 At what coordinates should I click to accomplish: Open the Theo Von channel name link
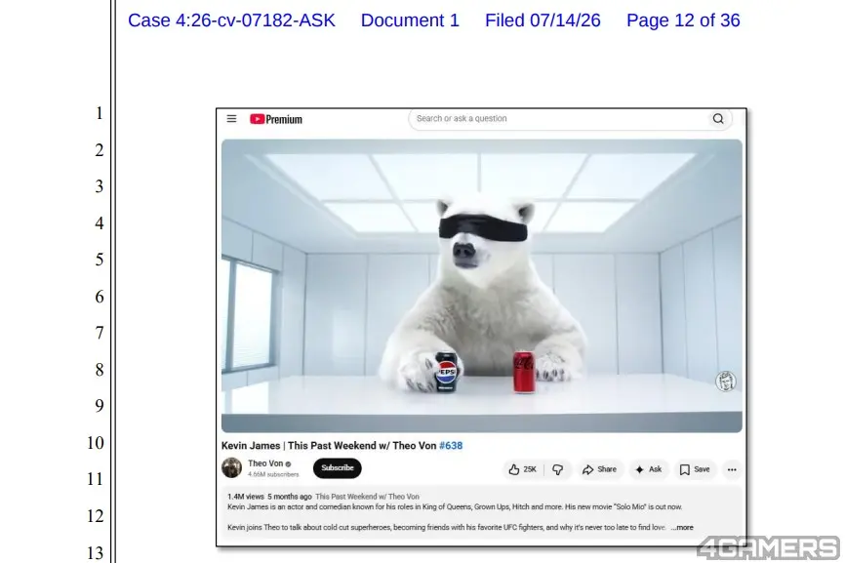[x=265, y=463]
